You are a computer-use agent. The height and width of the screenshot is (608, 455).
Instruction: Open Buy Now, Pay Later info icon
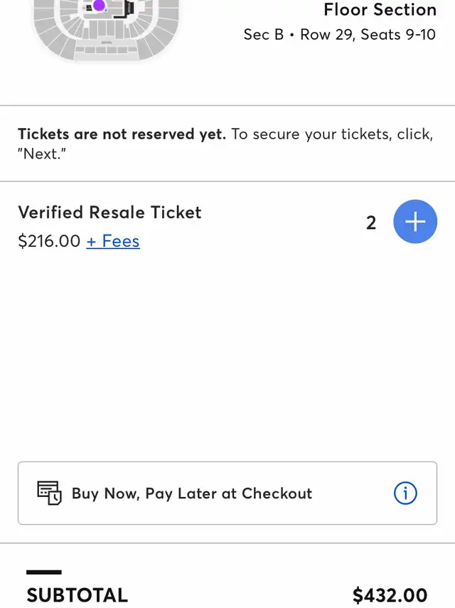coord(405,494)
